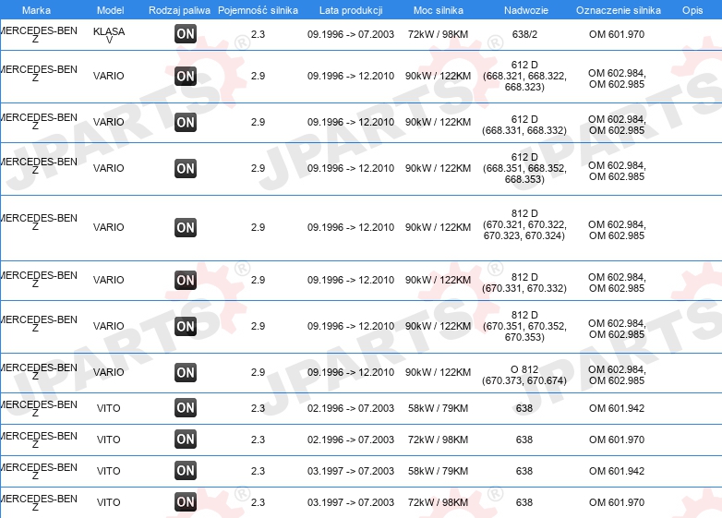Select MERCEDES-BENZ brand in KLASA V row

tap(38, 34)
